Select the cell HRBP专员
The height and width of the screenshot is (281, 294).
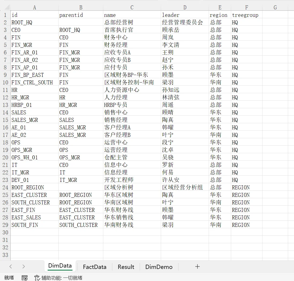tap(132, 105)
